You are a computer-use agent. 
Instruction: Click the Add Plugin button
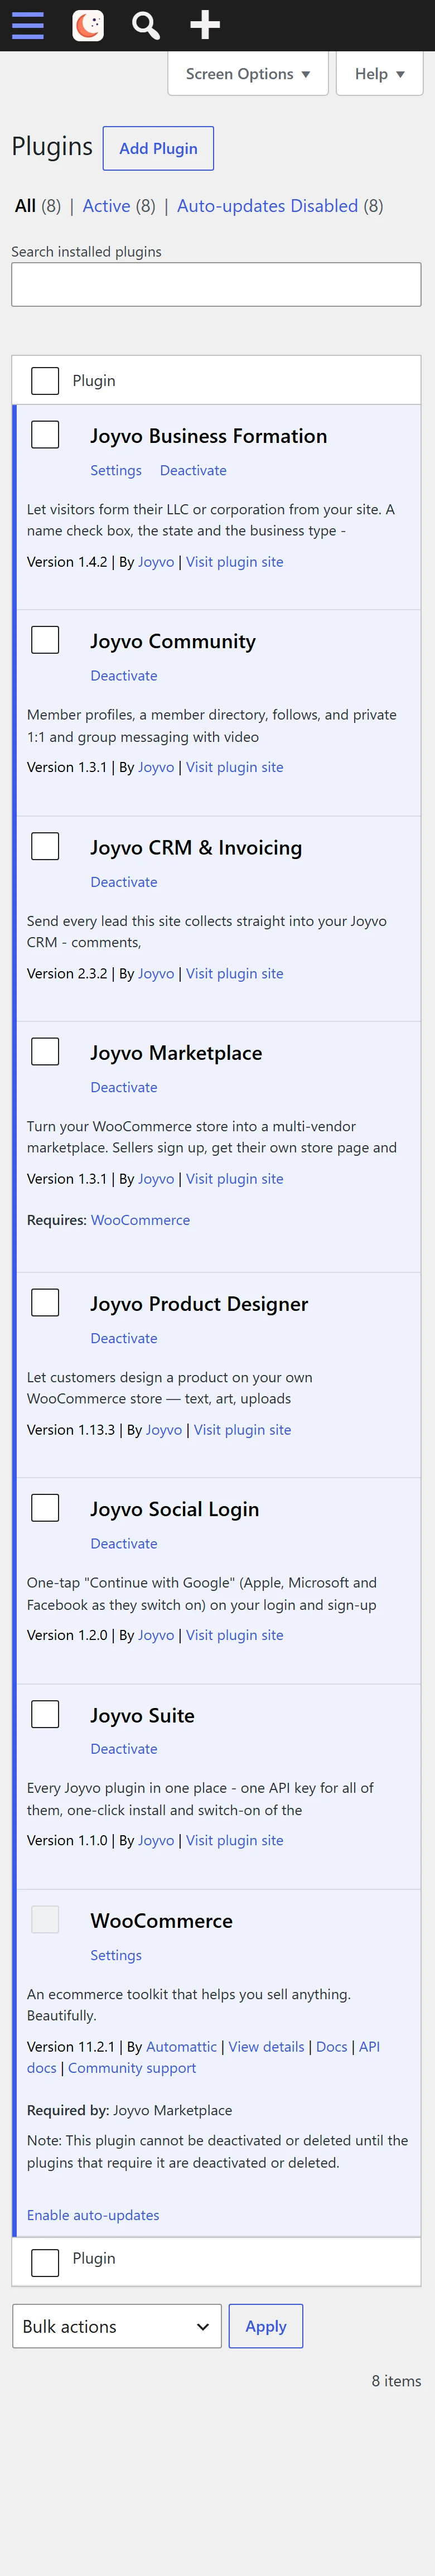click(x=158, y=148)
